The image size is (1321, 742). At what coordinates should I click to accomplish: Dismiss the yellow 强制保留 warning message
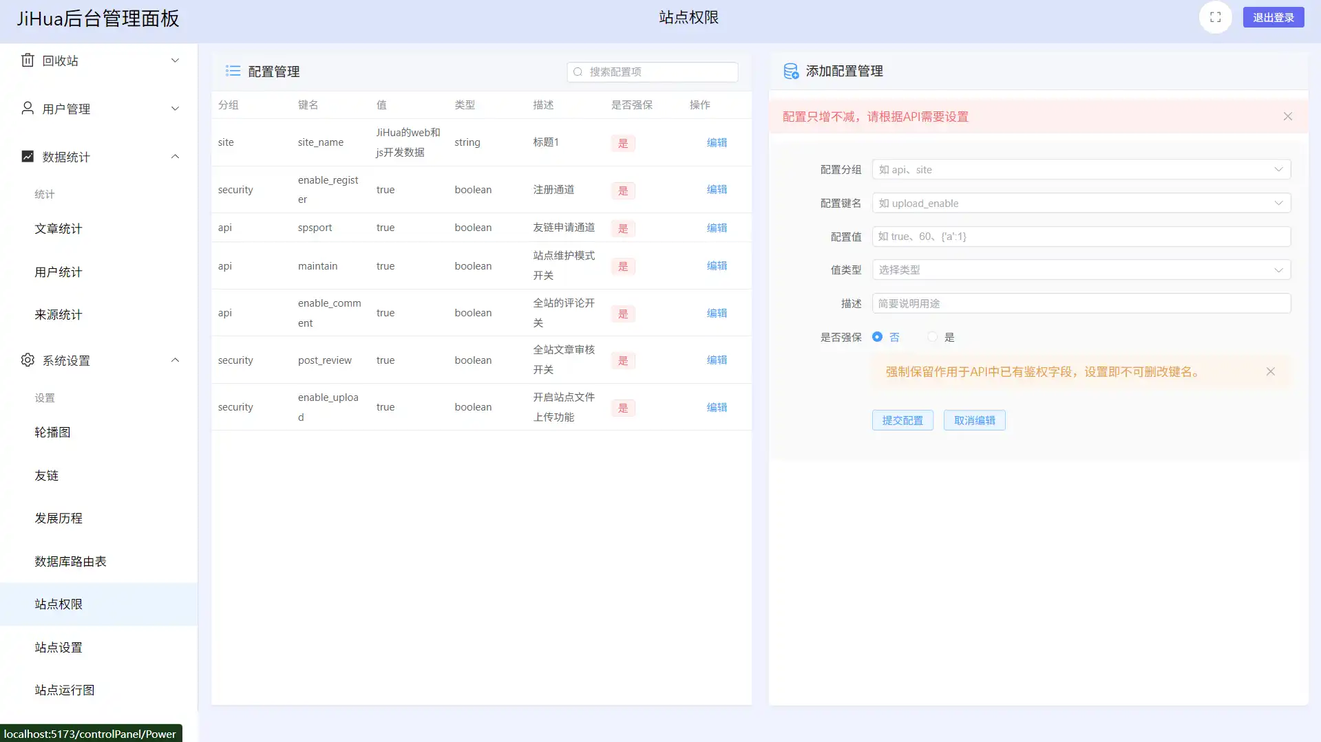click(1271, 371)
